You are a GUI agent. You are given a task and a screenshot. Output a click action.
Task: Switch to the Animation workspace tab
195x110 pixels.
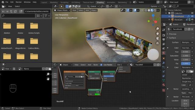(x=111, y=2)
